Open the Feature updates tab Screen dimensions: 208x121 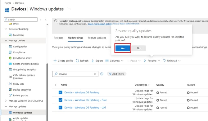click(97, 38)
